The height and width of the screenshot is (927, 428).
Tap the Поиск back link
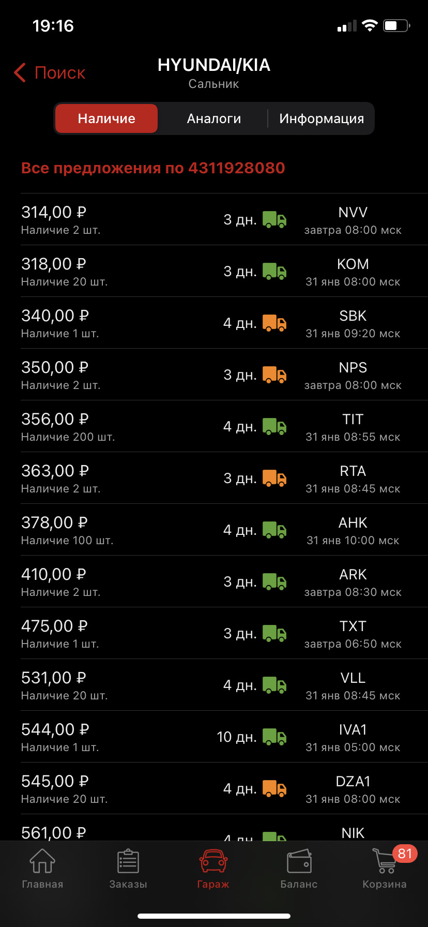[59, 73]
